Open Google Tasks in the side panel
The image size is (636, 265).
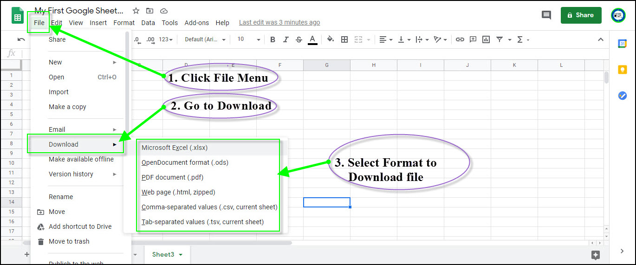[623, 96]
